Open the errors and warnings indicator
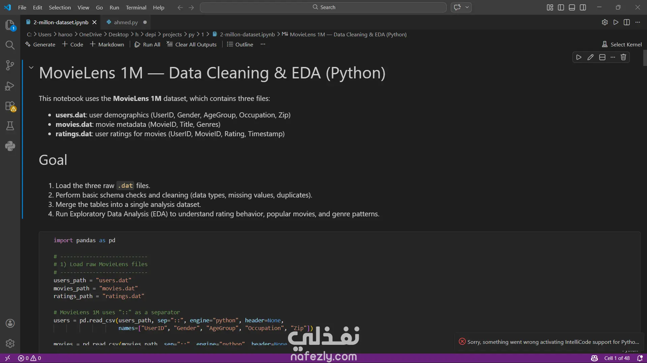The image size is (647, 363). pos(30,358)
